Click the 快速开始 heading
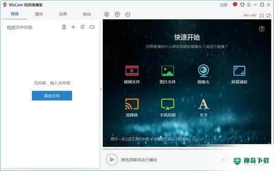The width and height of the screenshot is (274, 171). [187, 37]
